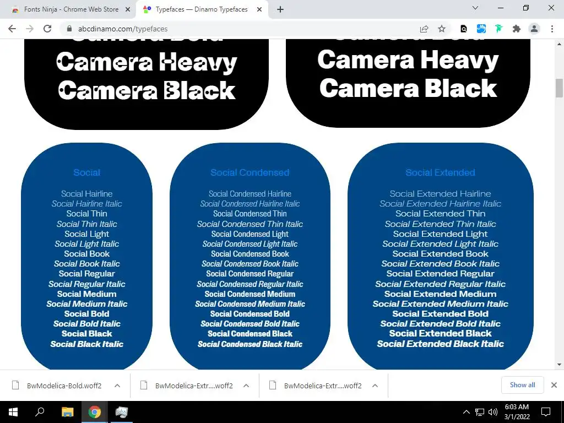Open the Extensions puzzle menu
The width and height of the screenshot is (564, 423).
click(517, 29)
